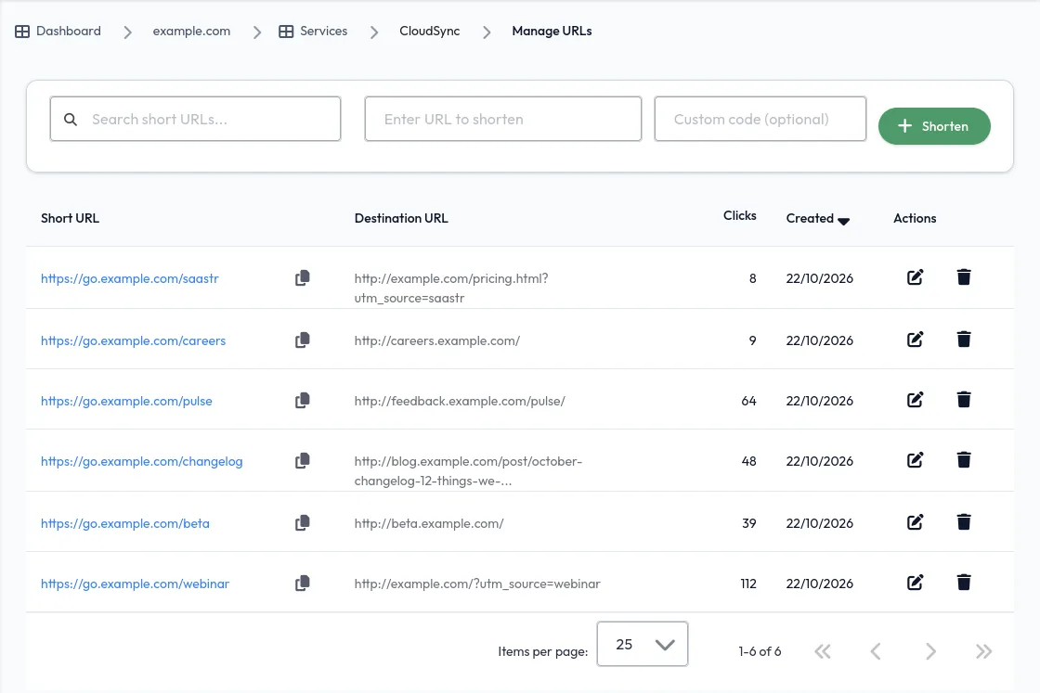Click the search magnifier icon

coord(71,120)
